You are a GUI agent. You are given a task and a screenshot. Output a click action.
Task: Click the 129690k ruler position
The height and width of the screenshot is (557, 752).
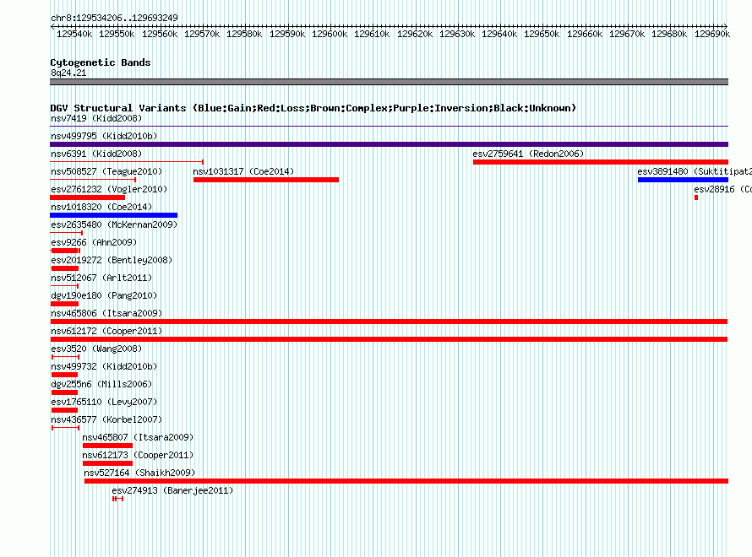click(712, 34)
